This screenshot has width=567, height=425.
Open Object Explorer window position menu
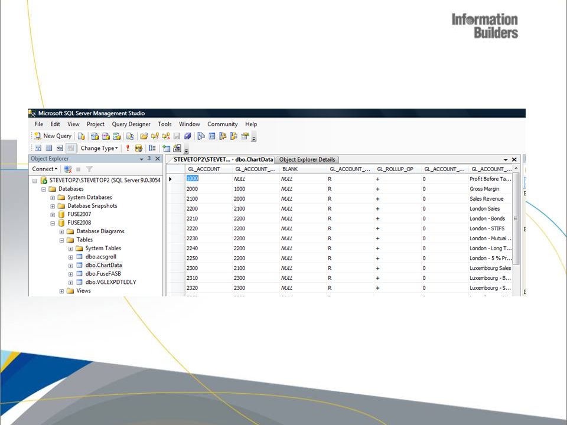tap(141, 159)
